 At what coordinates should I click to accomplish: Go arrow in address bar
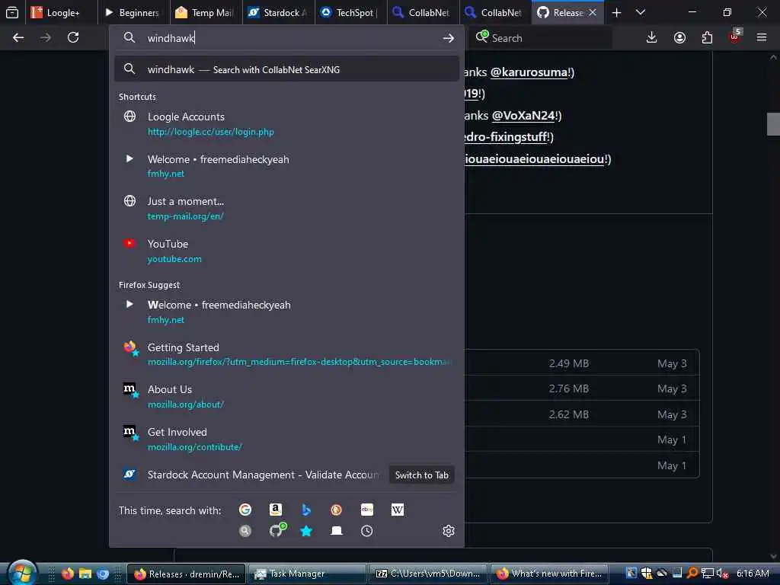(448, 38)
